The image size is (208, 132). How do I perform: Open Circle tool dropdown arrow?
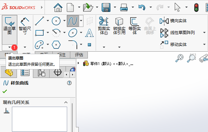64,21
